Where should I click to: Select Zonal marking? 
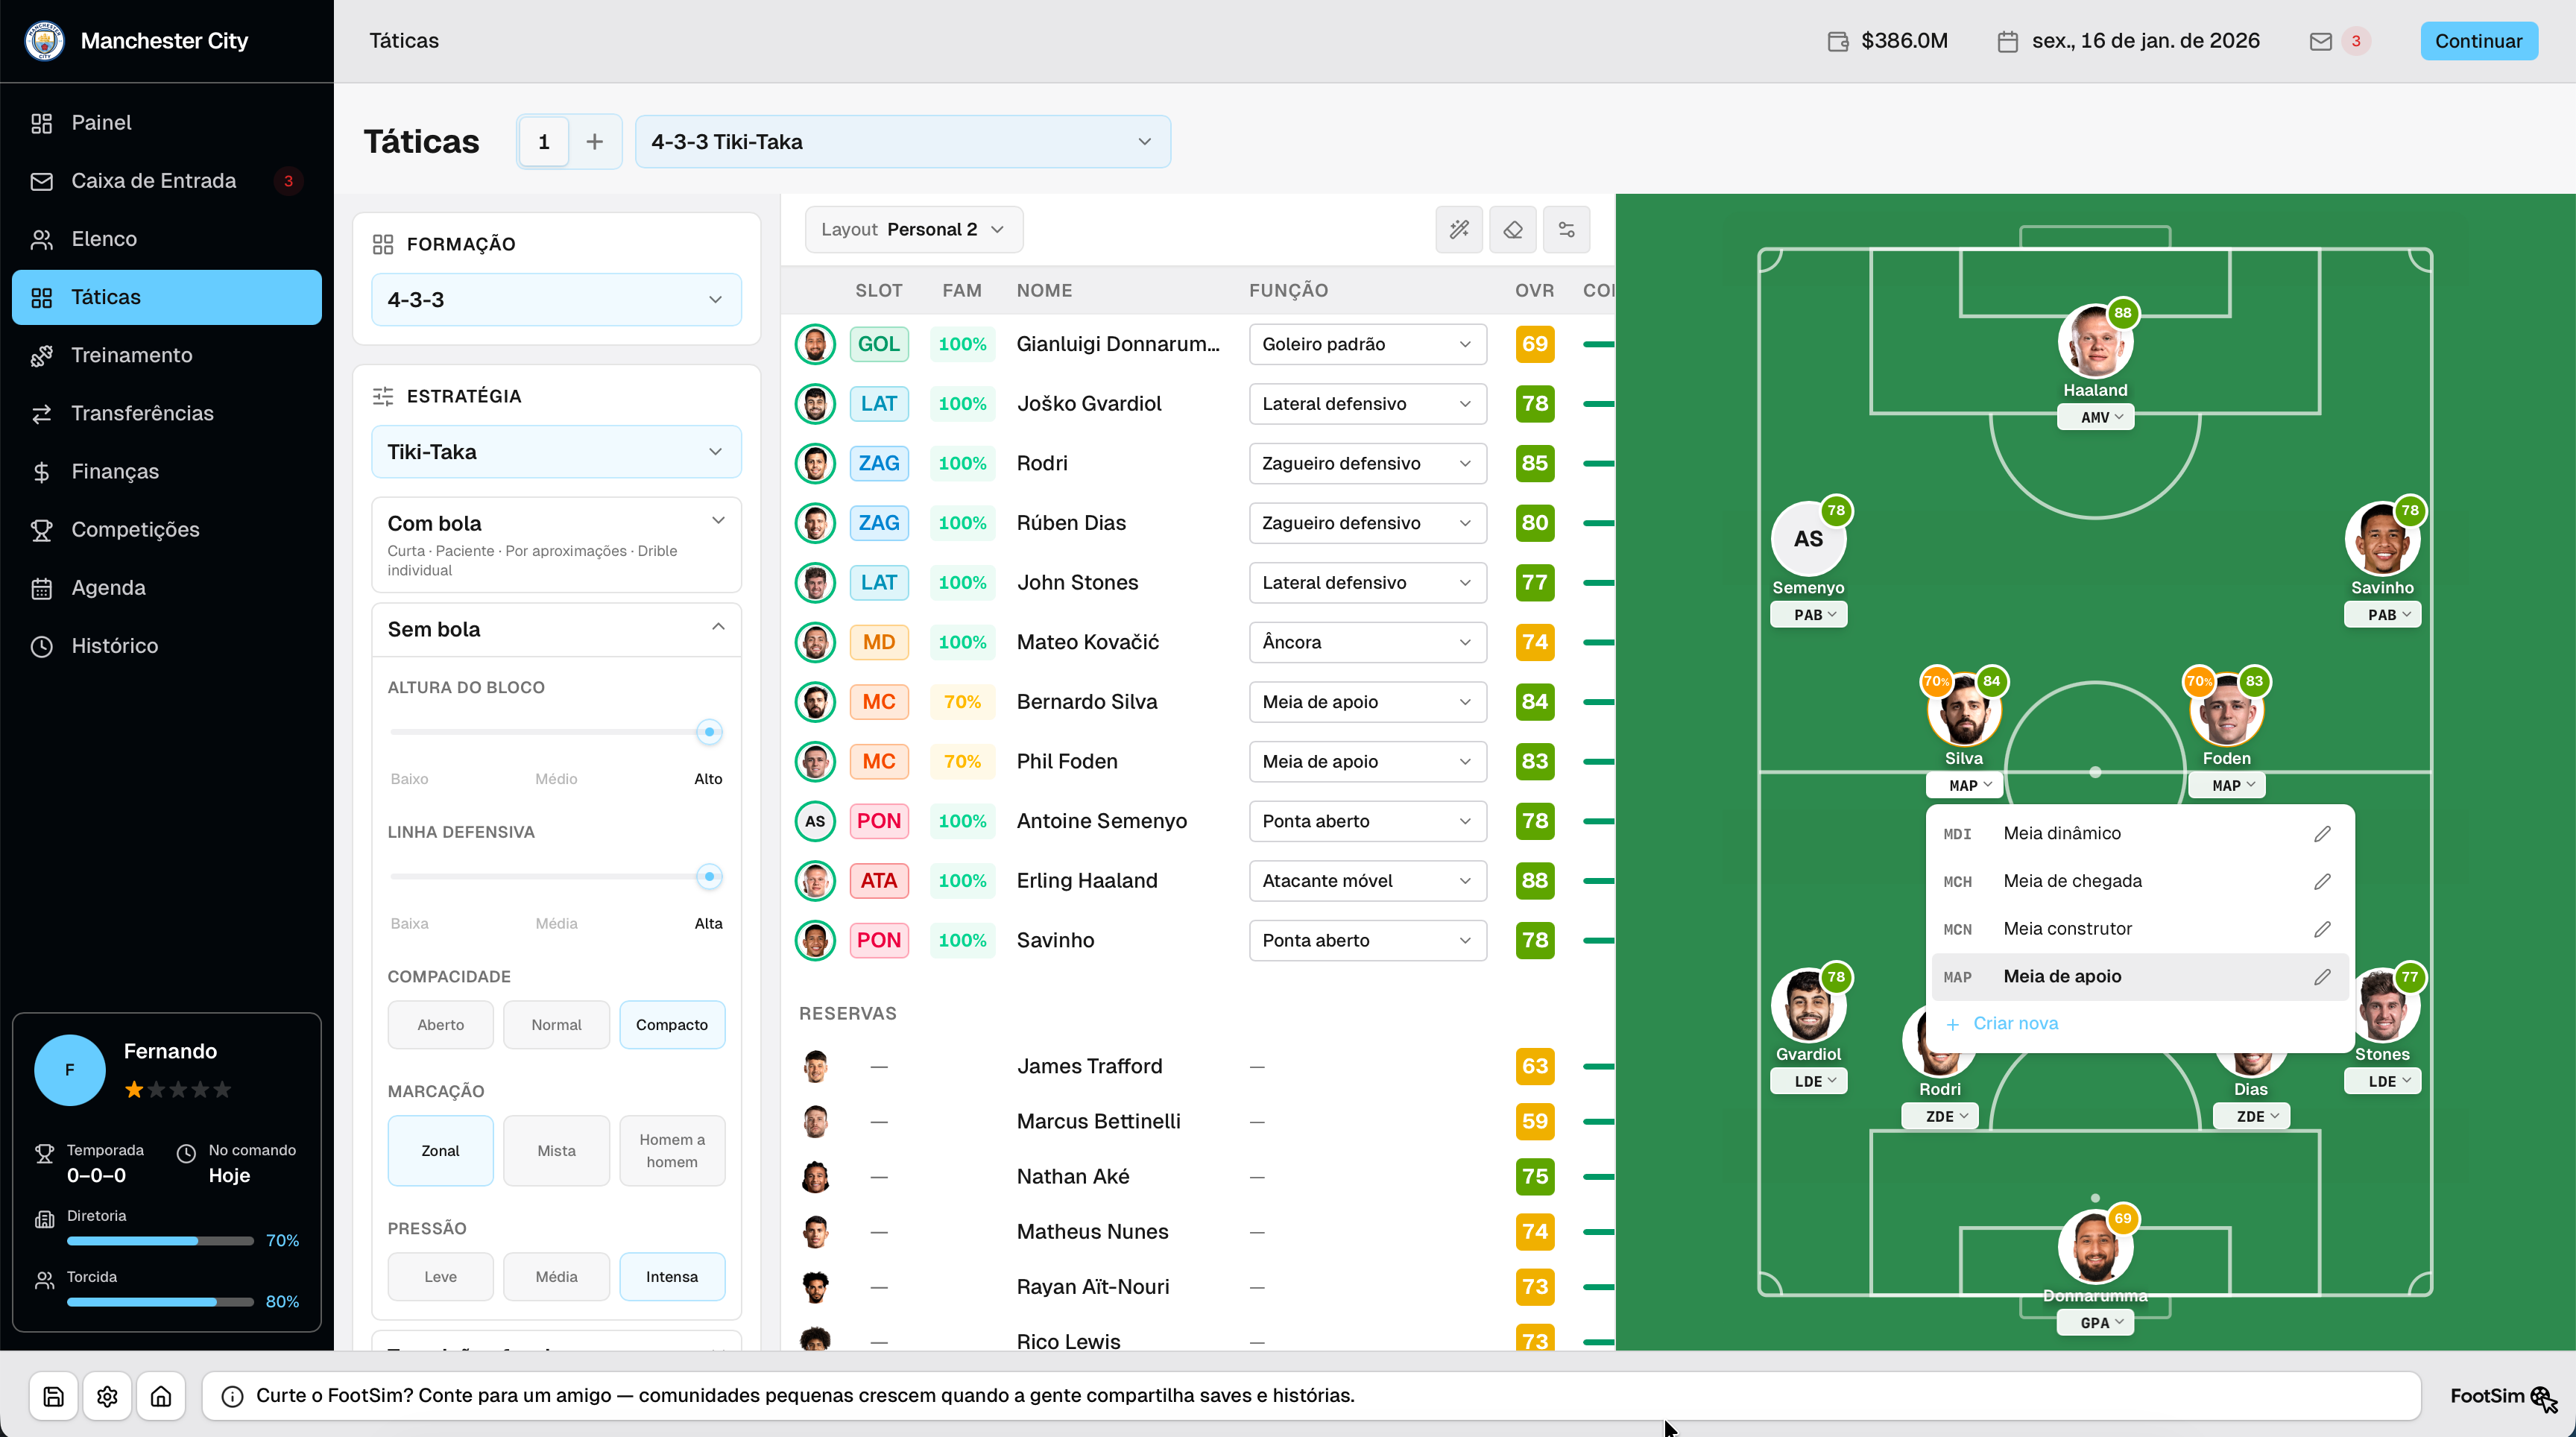coord(441,1151)
